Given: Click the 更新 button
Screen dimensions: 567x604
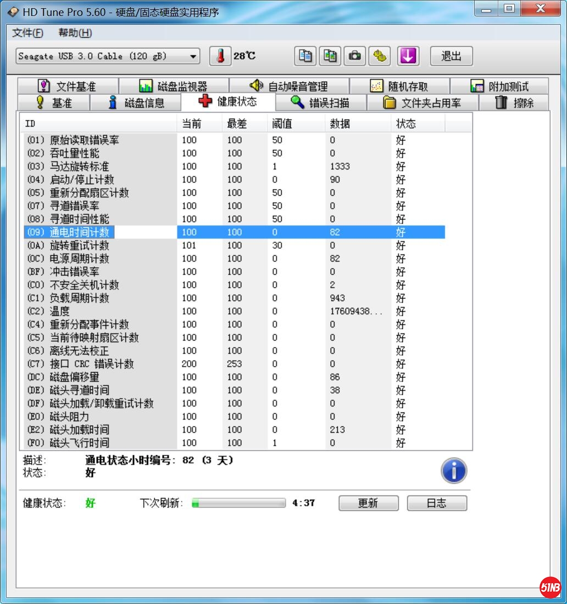Looking at the screenshot, I should (368, 503).
